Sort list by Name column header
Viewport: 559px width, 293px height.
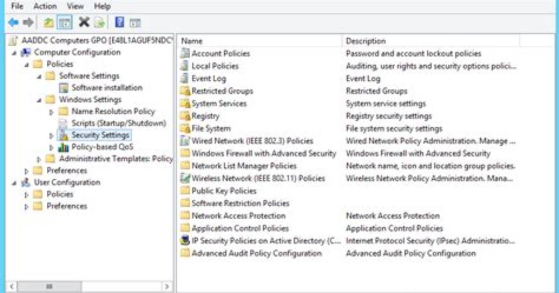coord(259,41)
